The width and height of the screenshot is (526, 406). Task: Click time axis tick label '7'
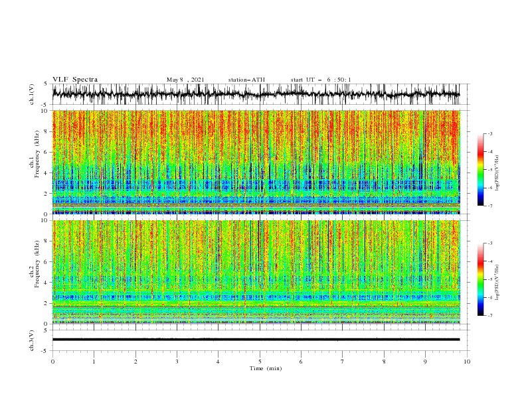[343, 362]
